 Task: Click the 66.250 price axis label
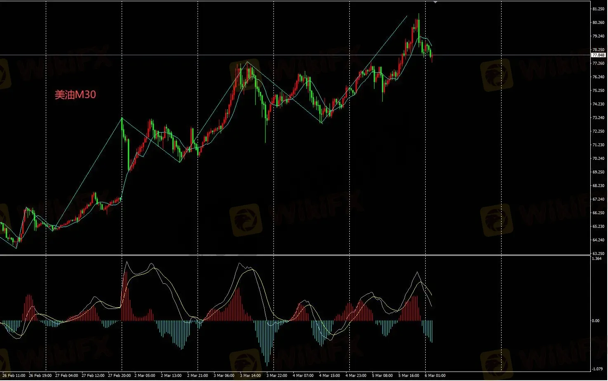click(599, 213)
